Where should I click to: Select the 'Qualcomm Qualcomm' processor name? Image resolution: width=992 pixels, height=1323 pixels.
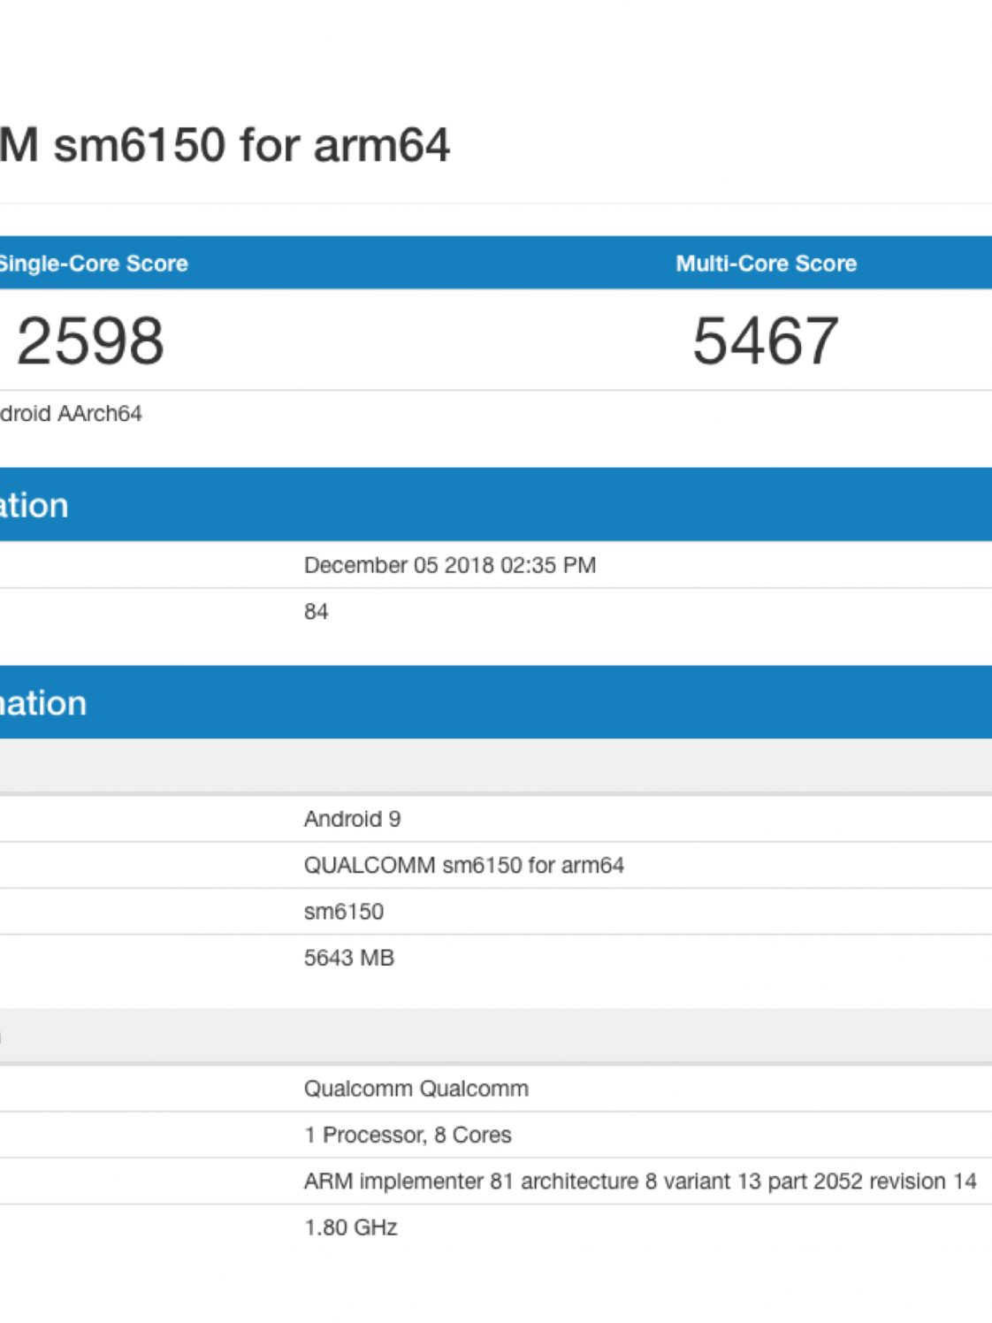tap(416, 1089)
